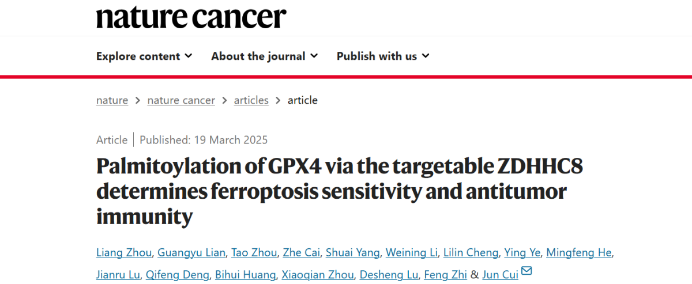Open author Liang Zhou's details
The width and height of the screenshot is (692, 284).
click(x=123, y=253)
